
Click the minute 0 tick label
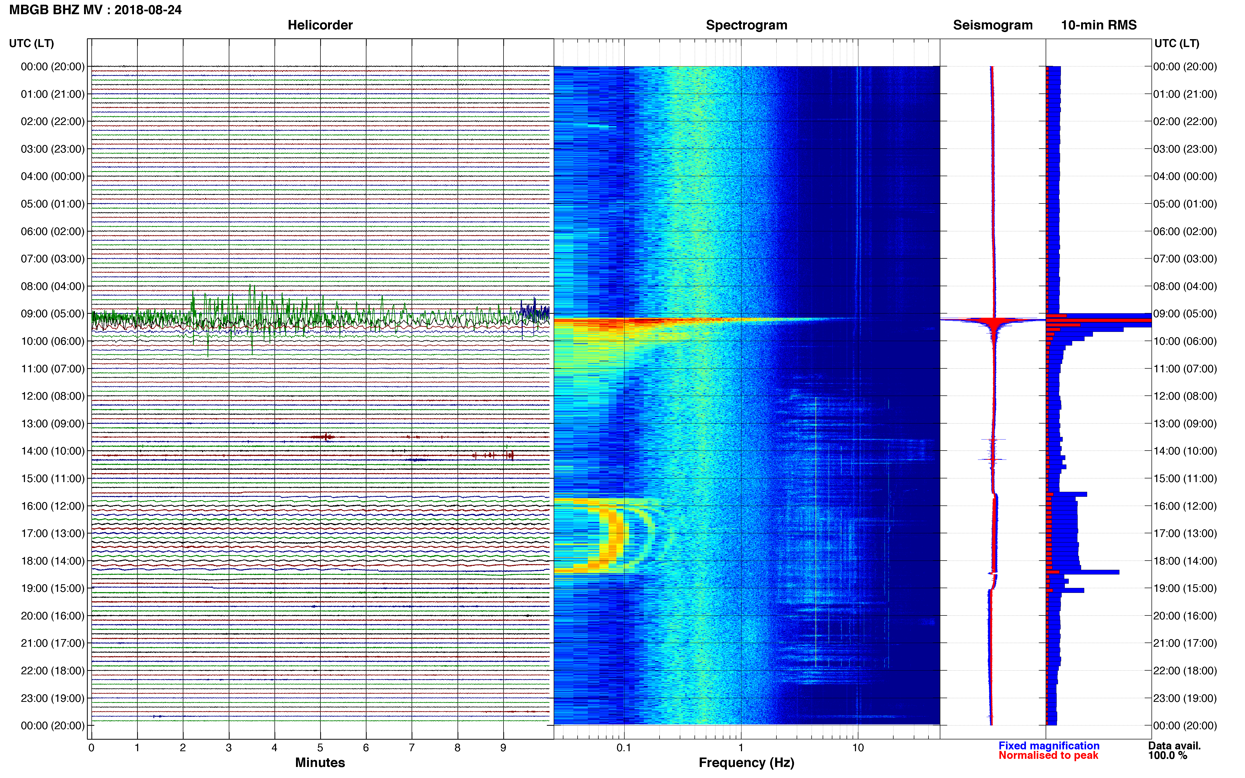(91, 748)
